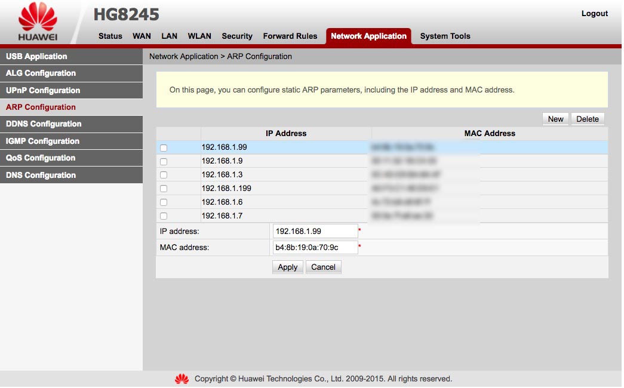
Task: Switch to the WAN tab
Action: [142, 36]
